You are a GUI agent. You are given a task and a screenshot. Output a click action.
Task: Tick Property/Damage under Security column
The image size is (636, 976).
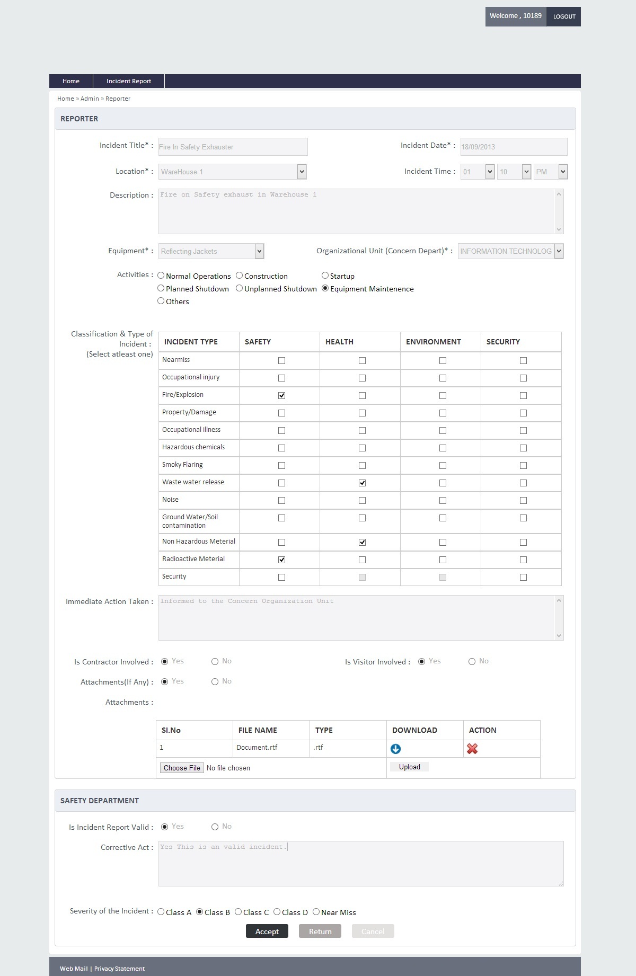coord(523,413)
